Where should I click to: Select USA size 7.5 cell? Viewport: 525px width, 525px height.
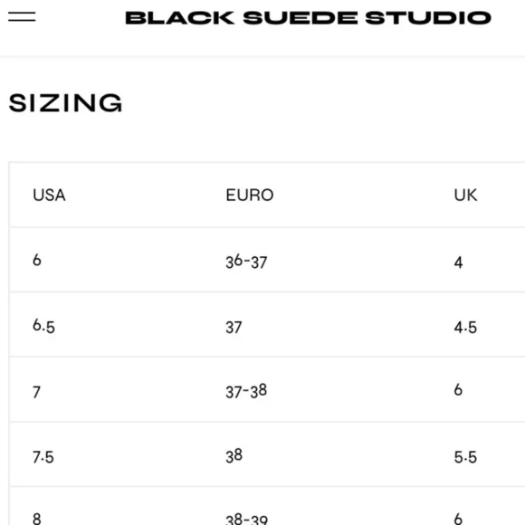click(43, 457)
